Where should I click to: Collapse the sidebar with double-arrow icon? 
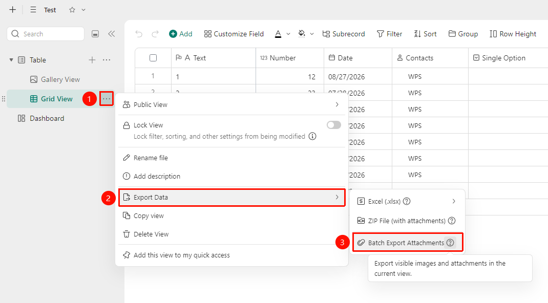pyautogui.click(x=112, y=34)
